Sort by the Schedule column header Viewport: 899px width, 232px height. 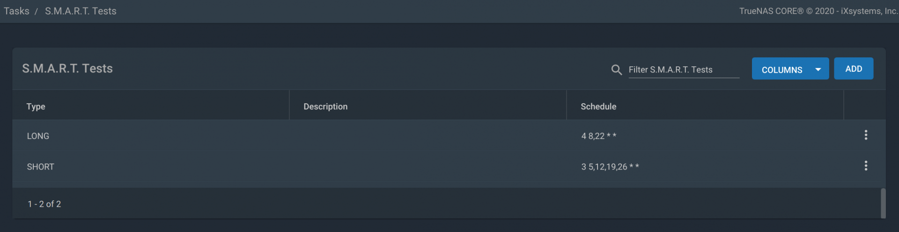[x=598, y=106]
